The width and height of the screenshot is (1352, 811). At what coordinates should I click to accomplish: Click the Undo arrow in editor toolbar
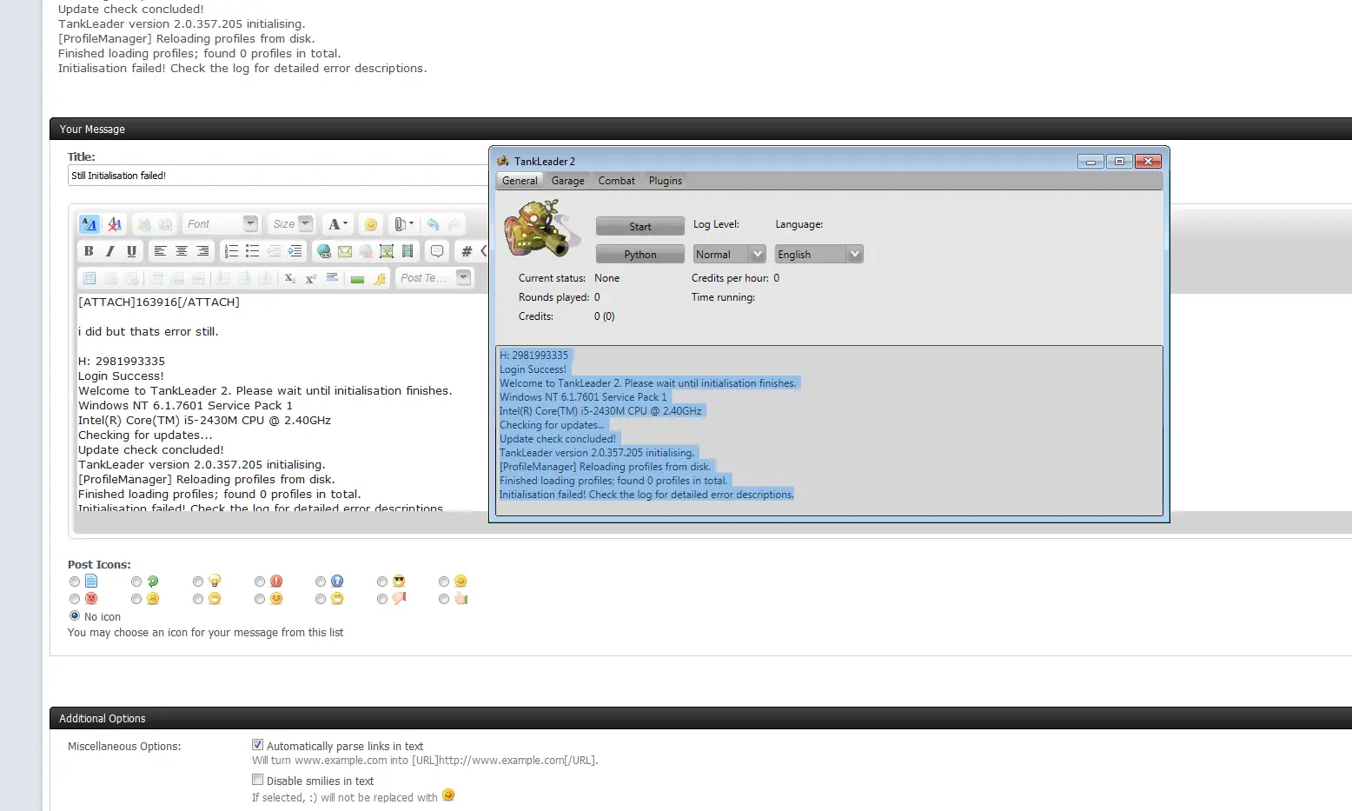point(434,224)
